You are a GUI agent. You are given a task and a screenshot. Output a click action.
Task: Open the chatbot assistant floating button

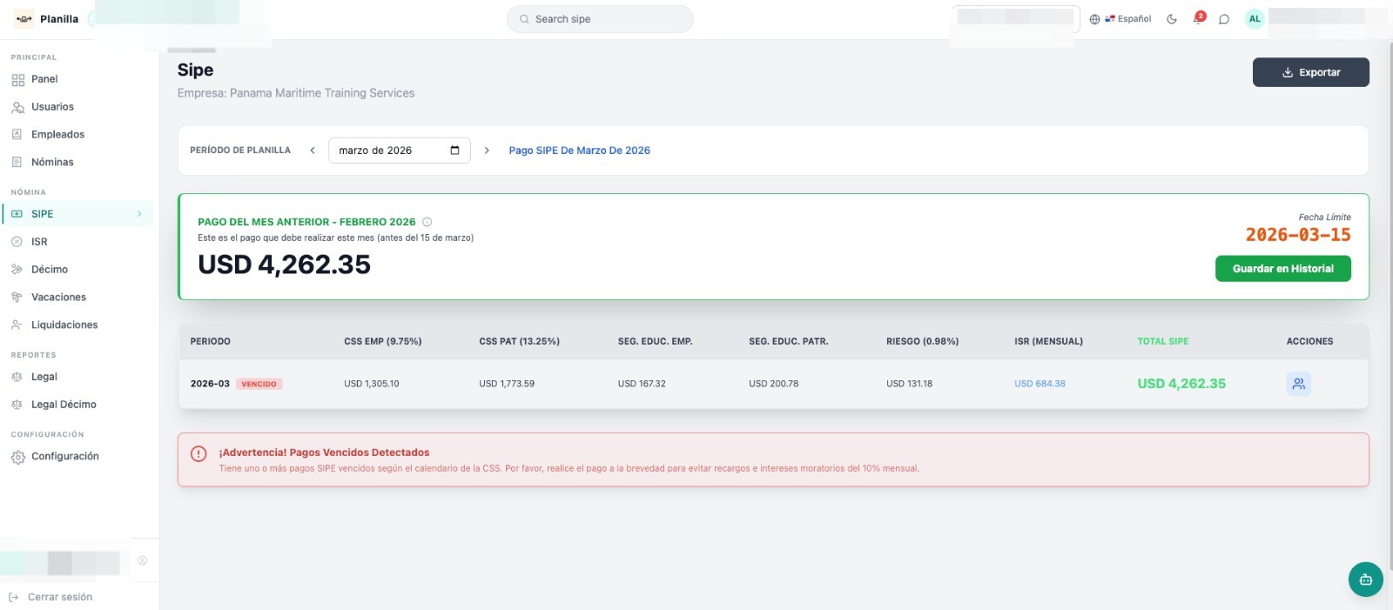tap(1365, 580)
